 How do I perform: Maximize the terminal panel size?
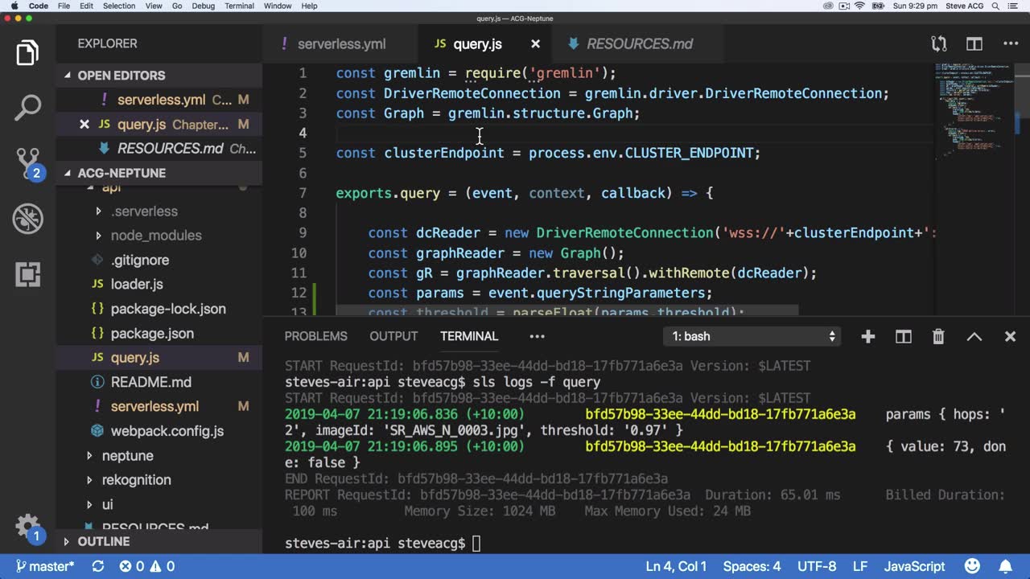pos(974,337)
